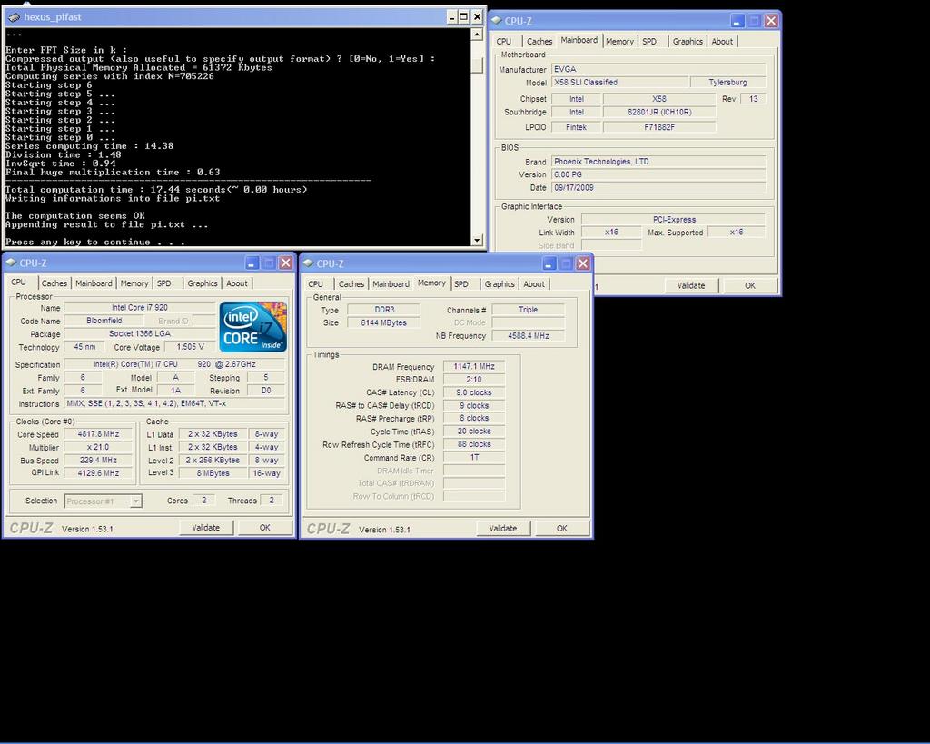Minimize the CPU-Z CPU window
The height and width of the screenshot is (744, 930).
pos(252,263)
